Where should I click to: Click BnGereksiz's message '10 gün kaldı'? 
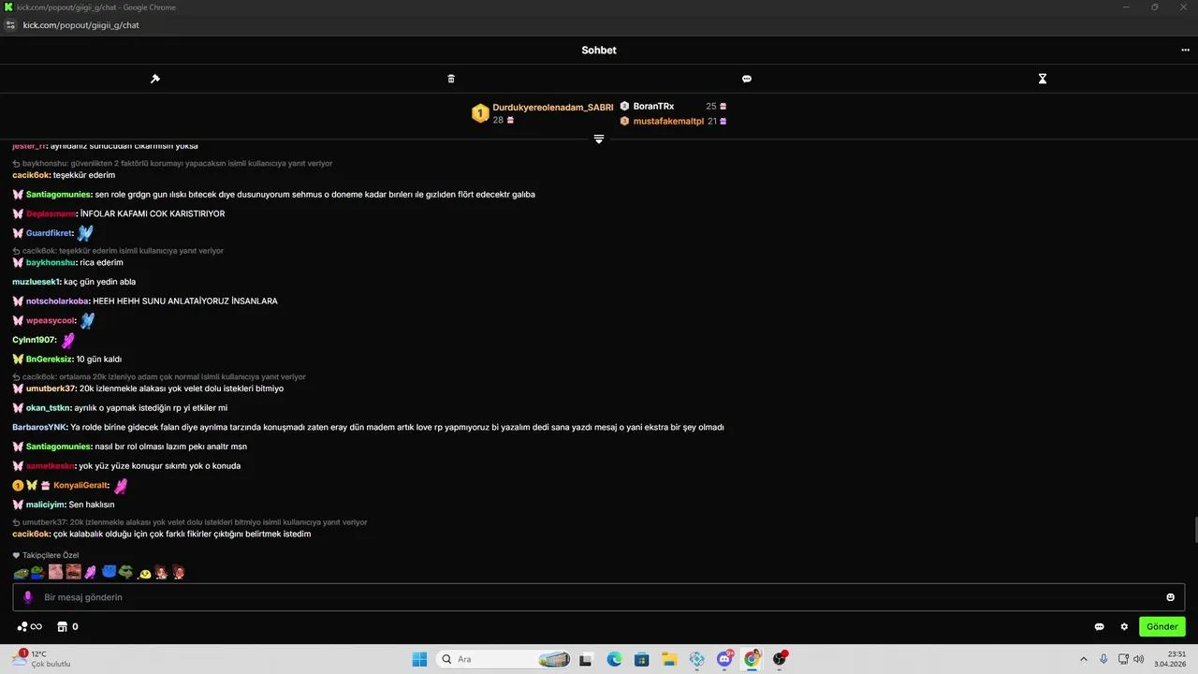[x=99, y=359]
